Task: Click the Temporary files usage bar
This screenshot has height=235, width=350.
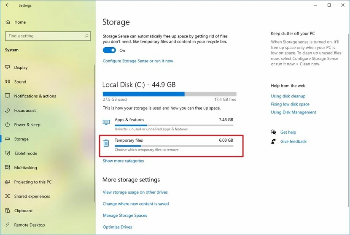Action: 174,146
